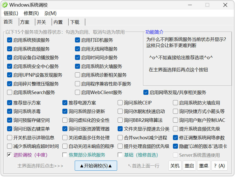Image resolution: width=235 pixels, height=177 pixels.
Task: Uncheck 启用碎片整理压缩服务
Action: tap(10, 84)
